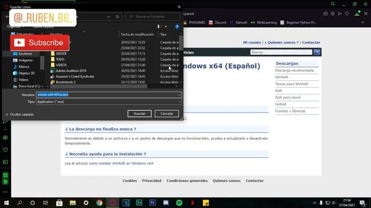
Task: Open Temas para WinRAR sidebar item
Action: (x=292, y=84)
